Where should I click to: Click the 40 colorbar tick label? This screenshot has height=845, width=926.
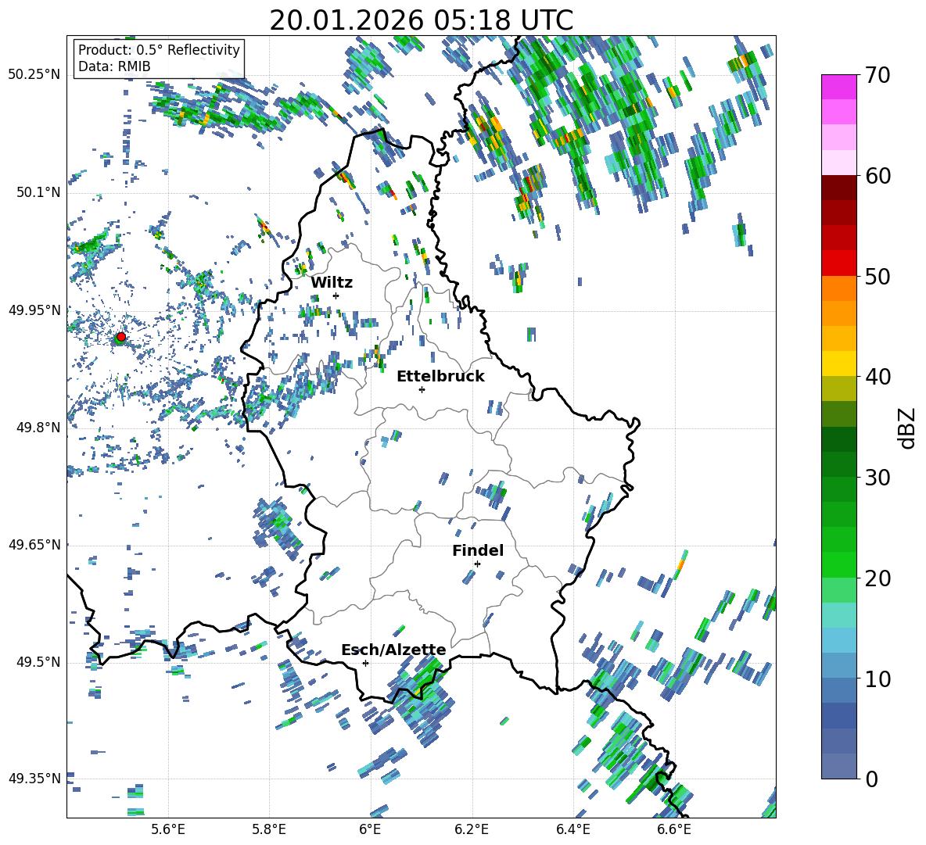point(878,377)
